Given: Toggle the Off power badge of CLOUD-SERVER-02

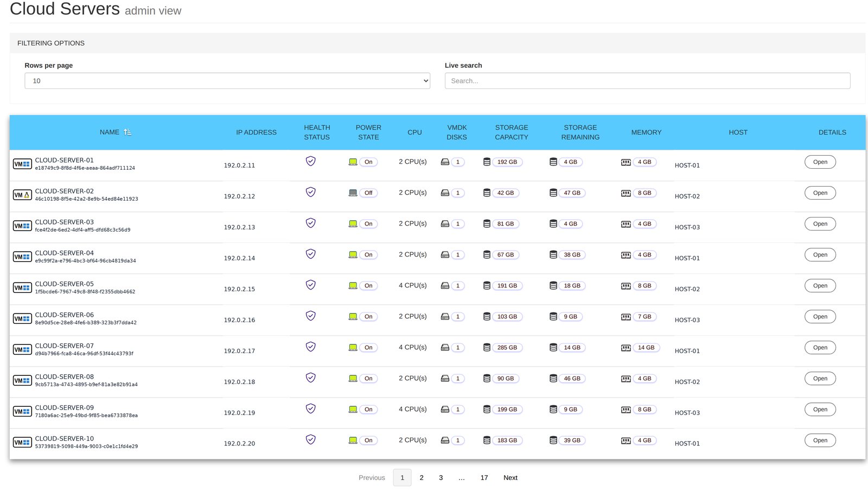Looking at the screenshot, I should (x=368, y=193).
